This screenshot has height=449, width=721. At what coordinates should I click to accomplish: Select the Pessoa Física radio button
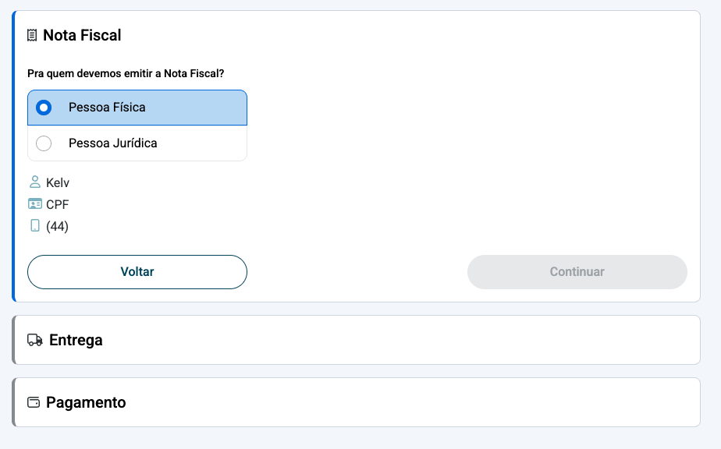click(x=44, y=108)
